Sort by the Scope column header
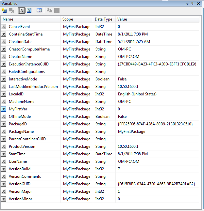Viewport: 204px width, 211px height. 77,19
